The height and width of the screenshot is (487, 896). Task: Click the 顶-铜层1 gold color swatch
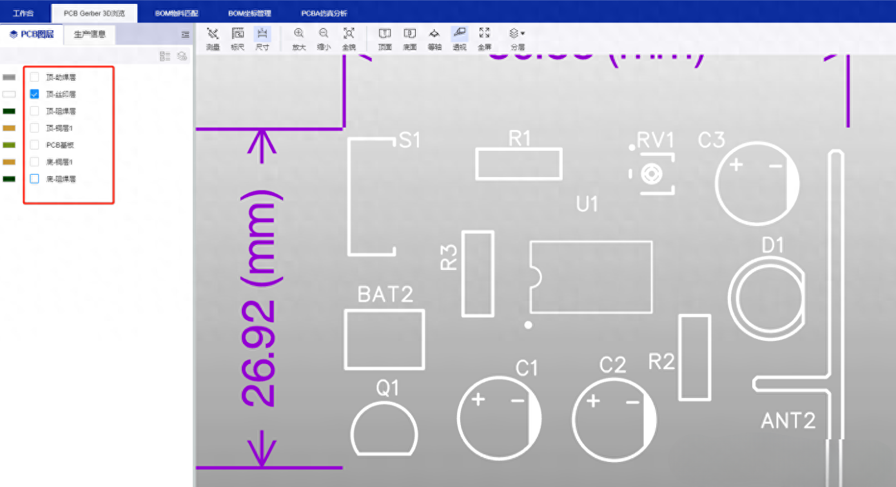tap(9, 128)
